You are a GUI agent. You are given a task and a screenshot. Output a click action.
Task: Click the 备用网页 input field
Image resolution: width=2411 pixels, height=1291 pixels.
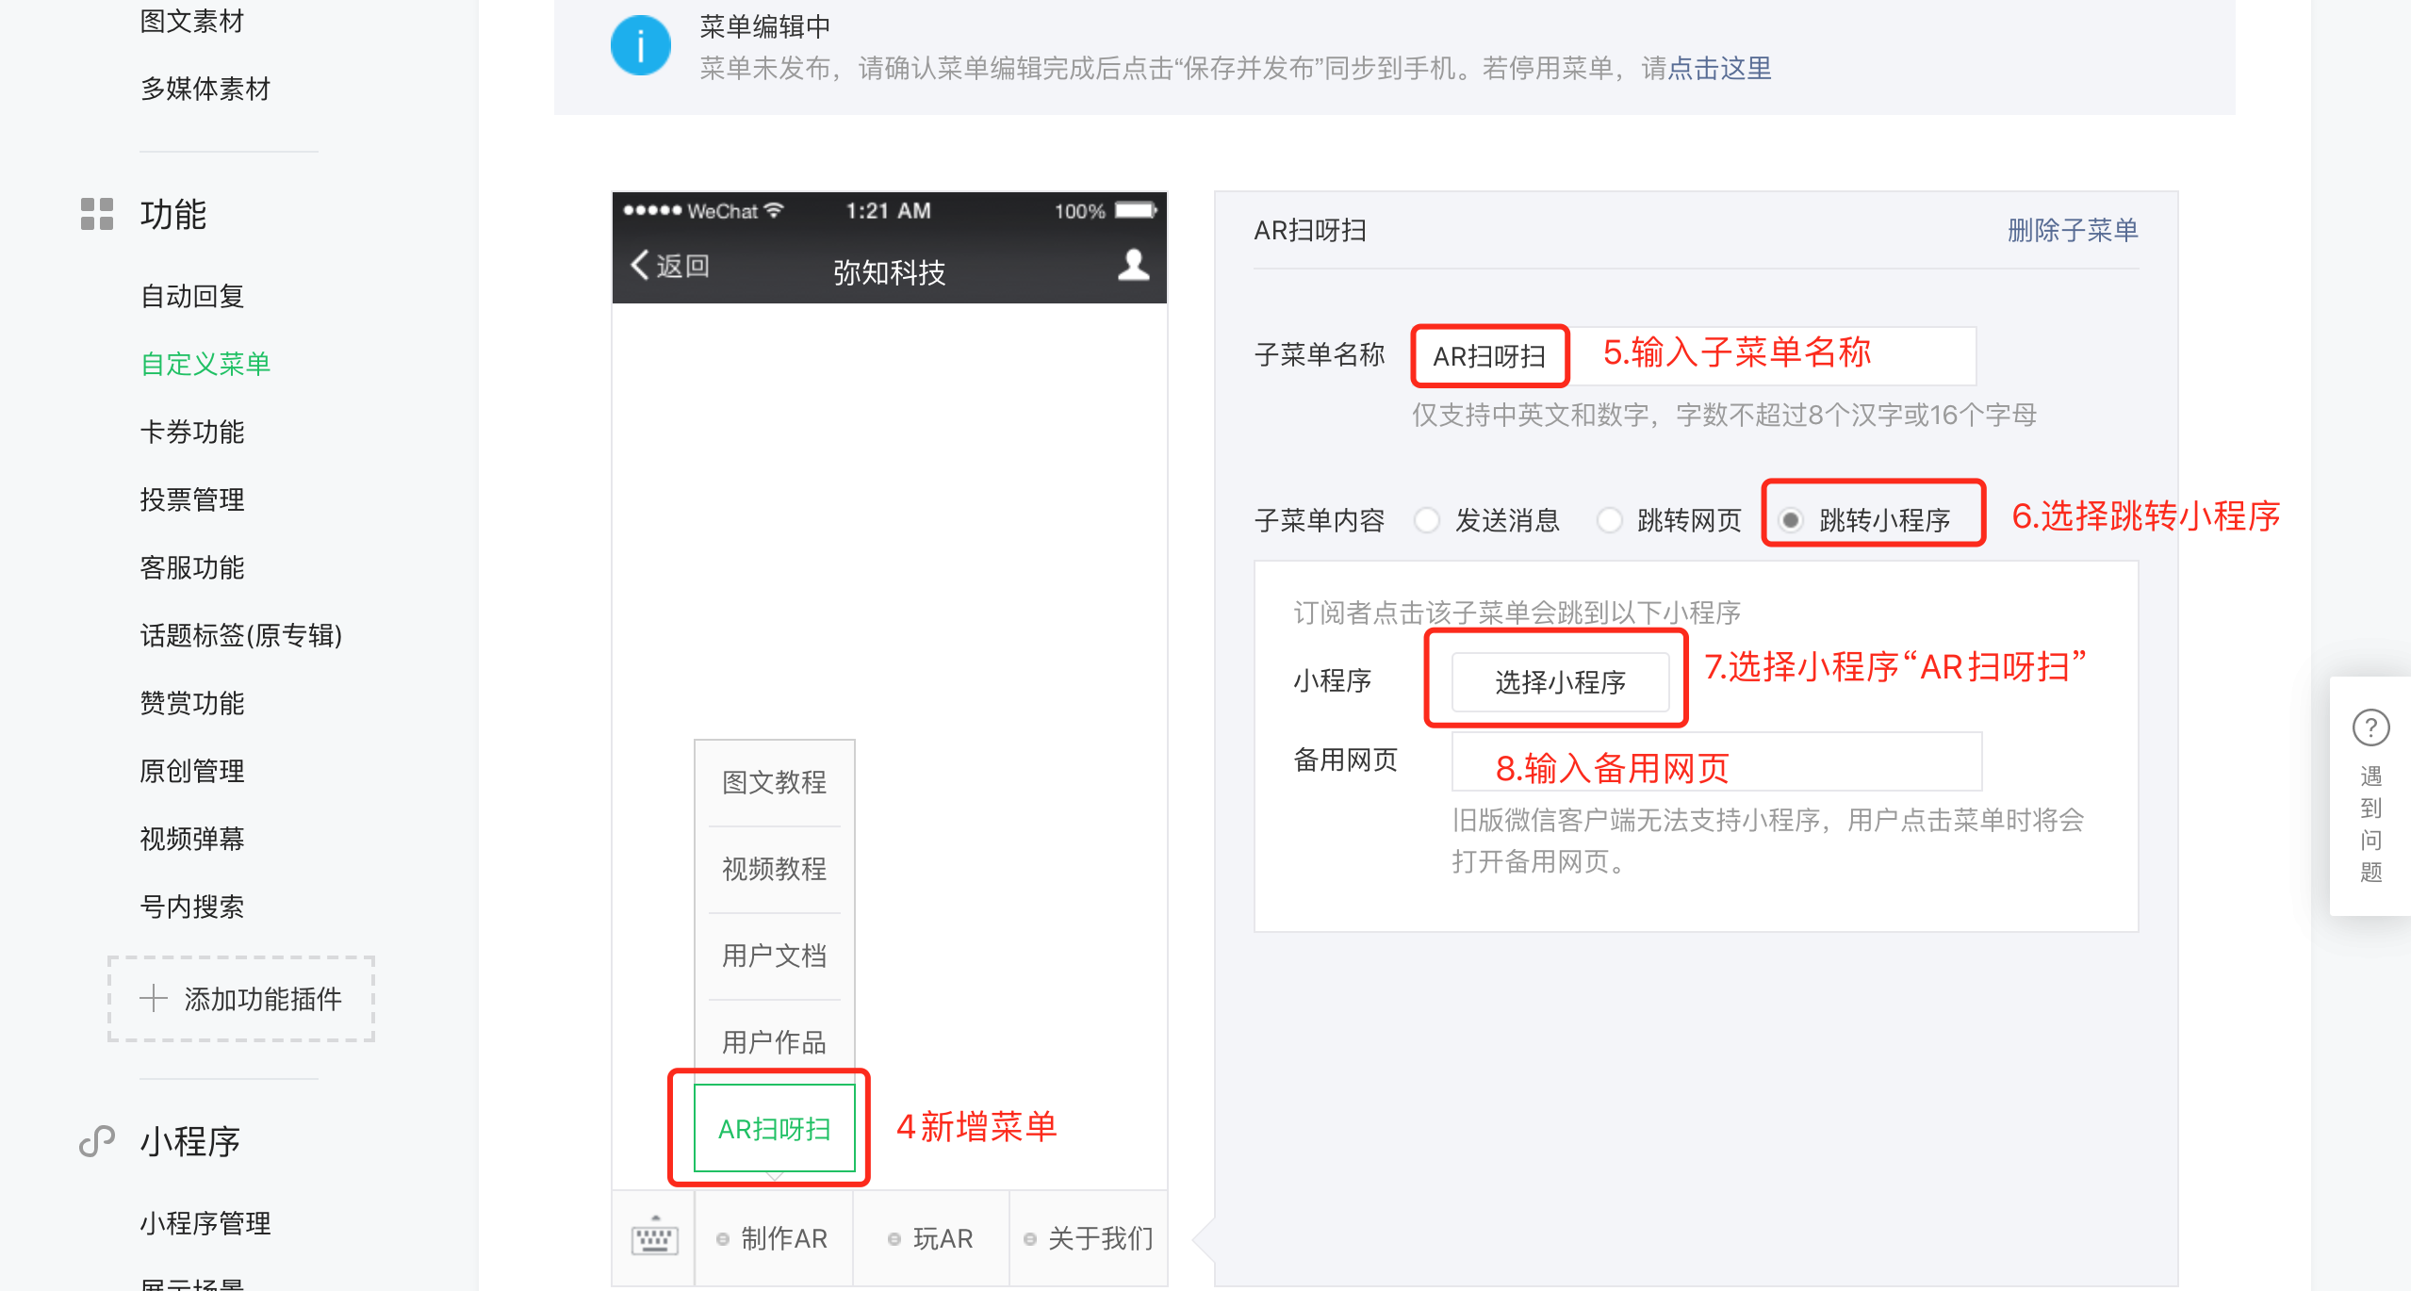pos(1715,762)
